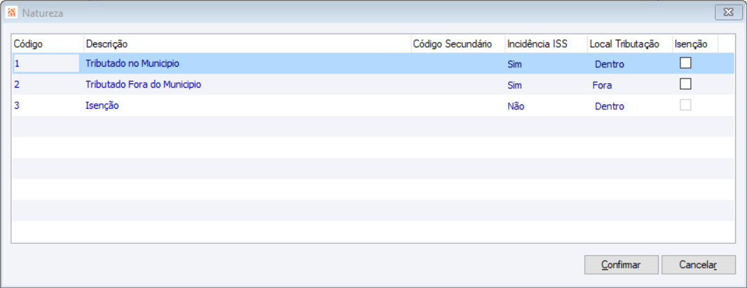The height and width of the screenshot is (288, 747).
Task: Check Isenção box for Tributado no Municipio
Action: 685,63
